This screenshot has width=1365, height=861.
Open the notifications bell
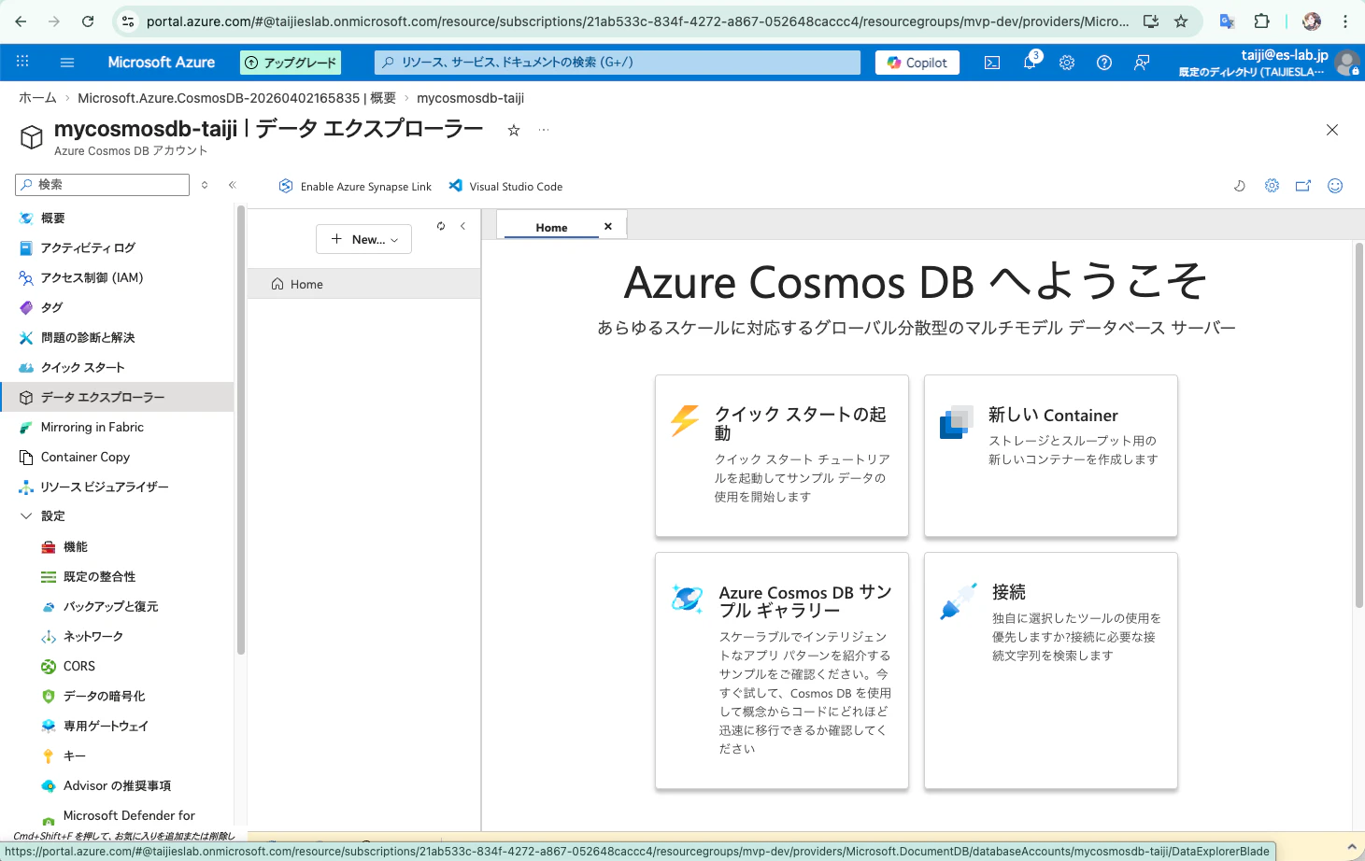(1030, 63)
